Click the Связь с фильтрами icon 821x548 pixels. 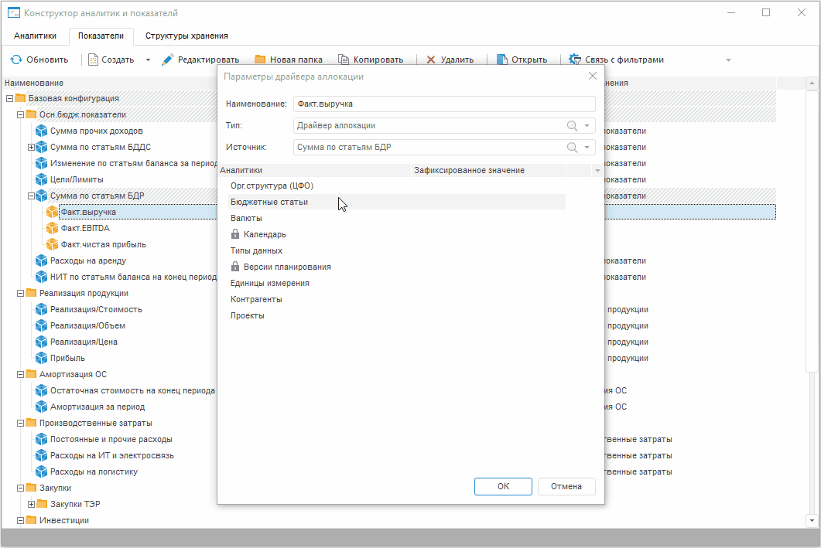(x=575, y=60)
